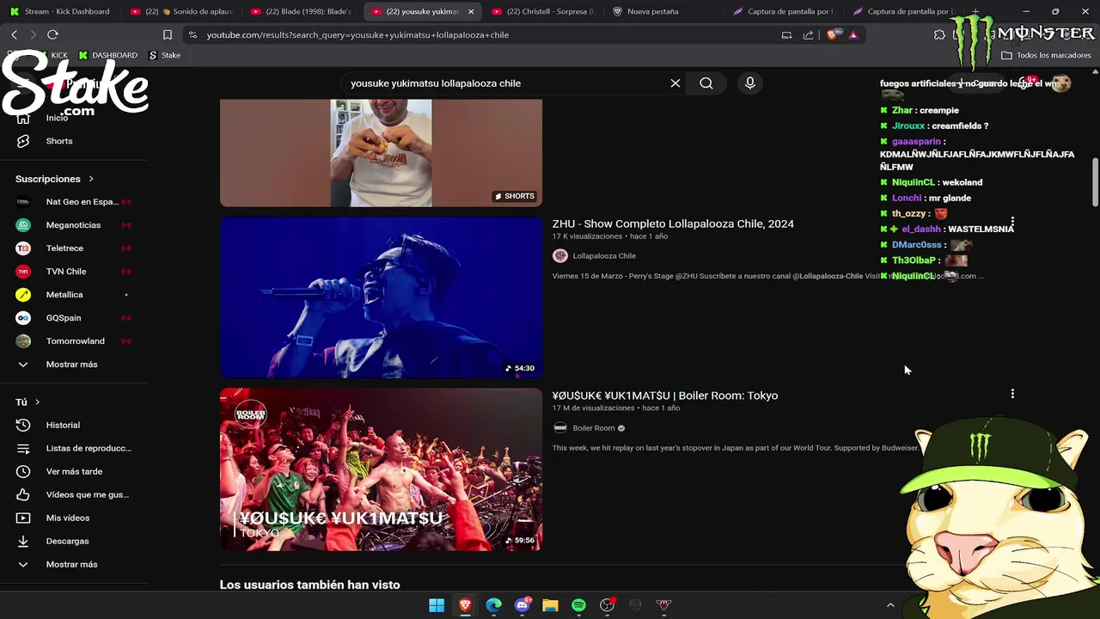Switch to Christell - Sorpresa tab
Image resolution: width=1100 pixels, height=619 pixels.
(x=543, y=11)
